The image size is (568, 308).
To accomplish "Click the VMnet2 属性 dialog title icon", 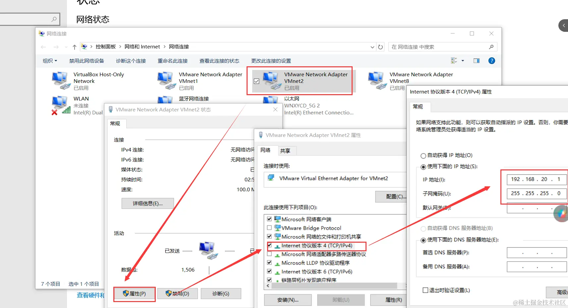I will (261, 135).
